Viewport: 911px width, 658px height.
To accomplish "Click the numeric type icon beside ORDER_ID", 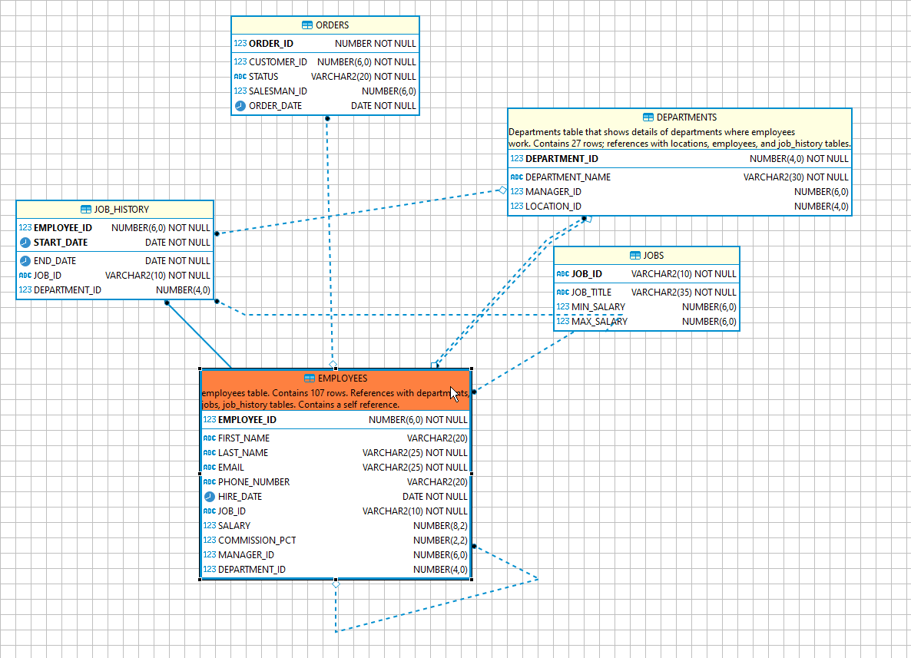I will pos(240,43).
